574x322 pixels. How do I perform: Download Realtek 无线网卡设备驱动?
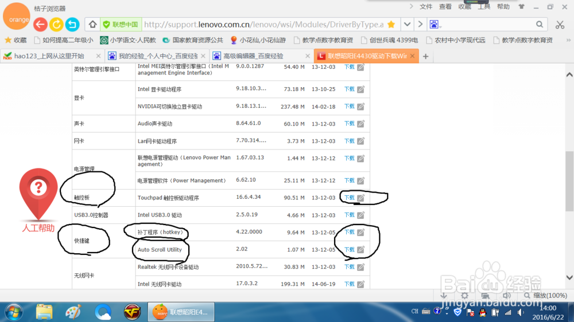click(349, 267)
